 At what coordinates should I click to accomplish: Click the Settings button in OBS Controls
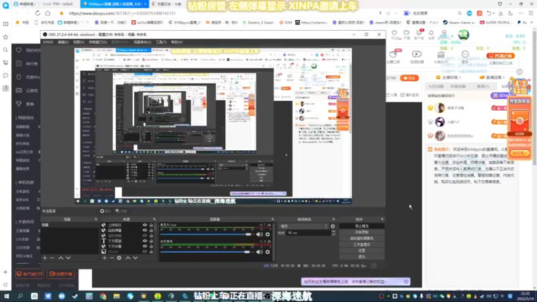coord(362,250)
